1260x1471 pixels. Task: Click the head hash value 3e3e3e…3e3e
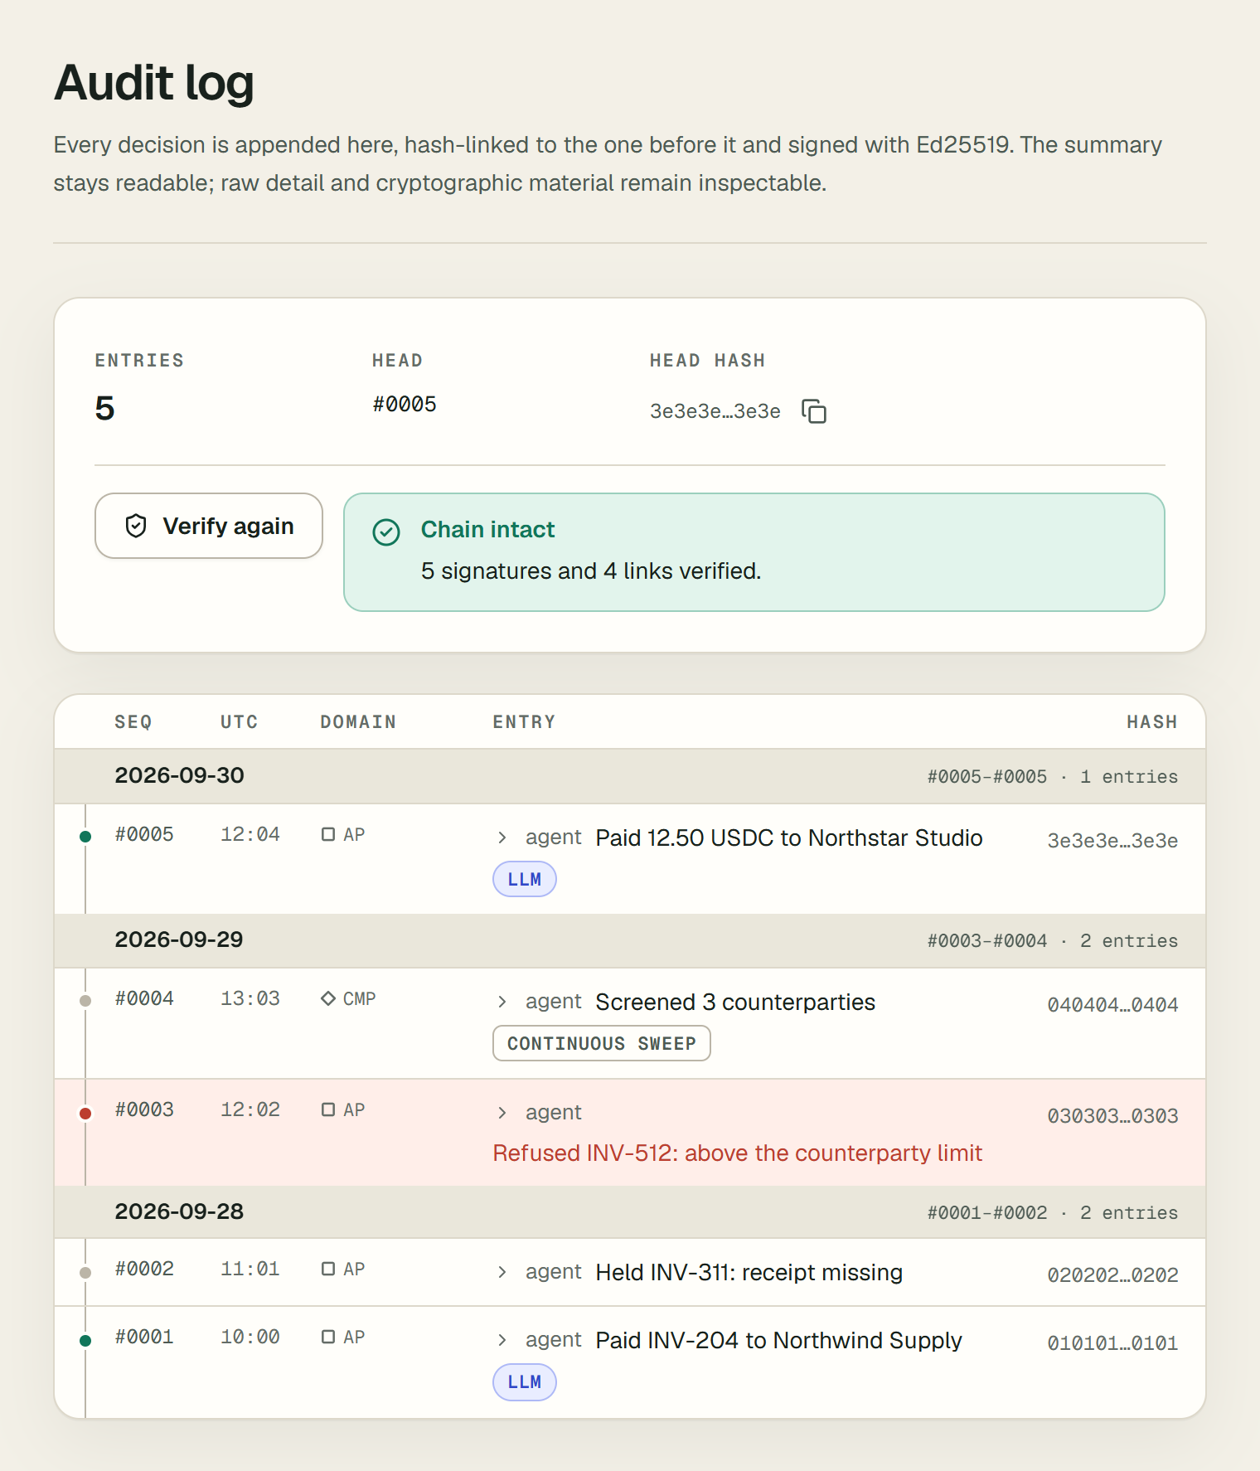pos(715,410)
